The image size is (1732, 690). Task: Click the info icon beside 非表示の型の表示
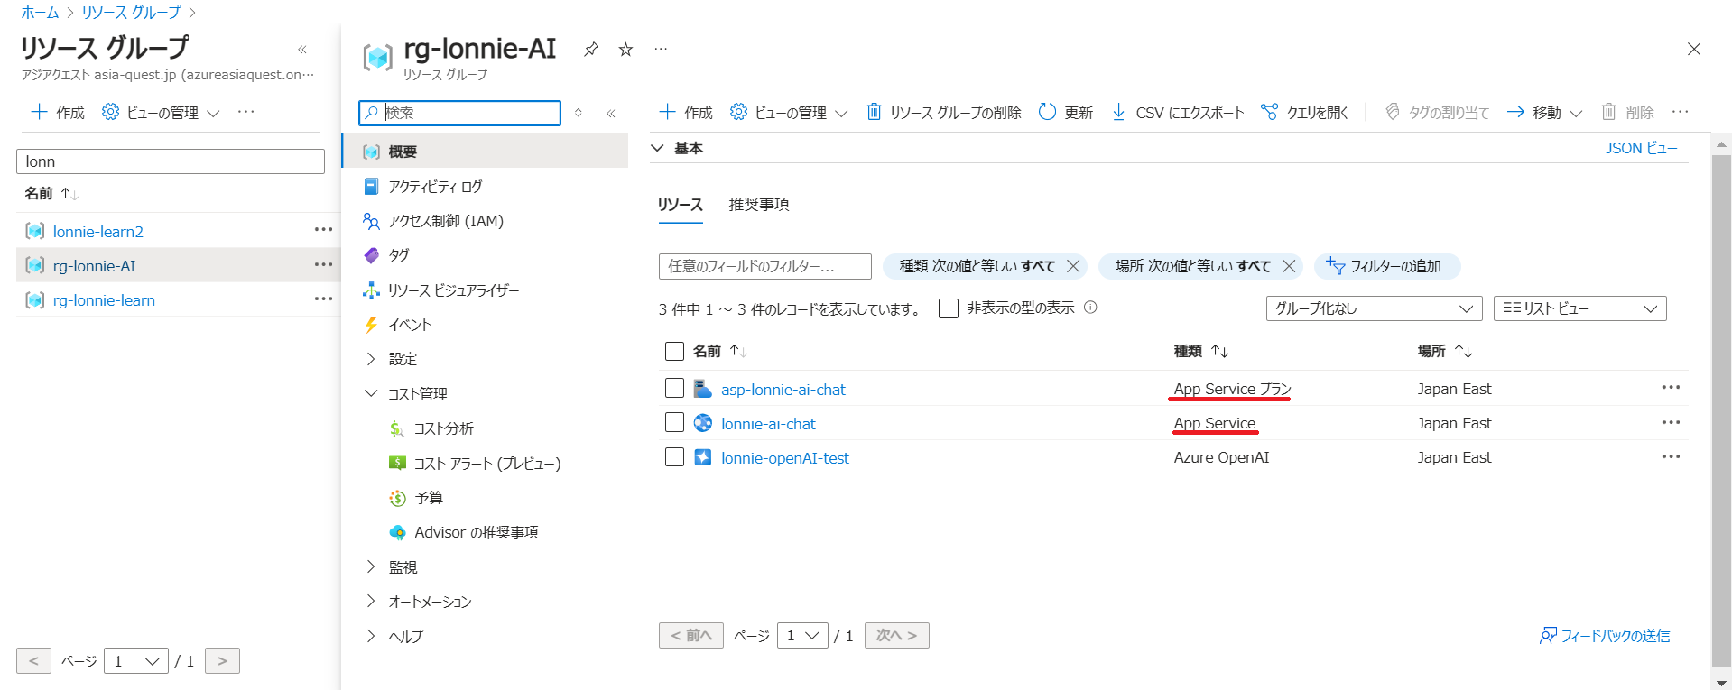point(1090,308)
